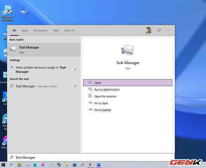
Task: Switch to the Documents search tab
Action: pyautogui.click(x=40, y=31)
